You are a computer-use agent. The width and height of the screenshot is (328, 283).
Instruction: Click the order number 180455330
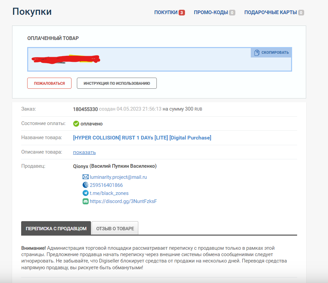(x=85, y=109)
